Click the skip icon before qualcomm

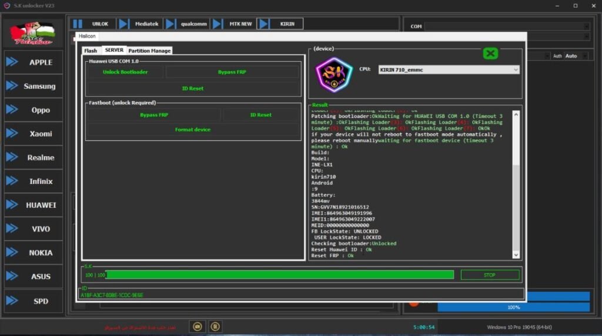pyautogui.click(x=170, y=23)
